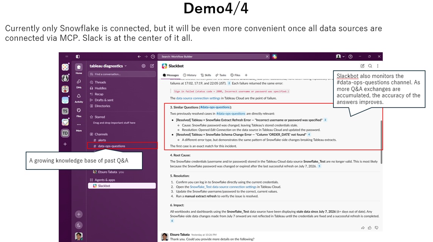Viewport: 433px width, 242px height.
Task: Open DMs in the sidebar
Action: 79,82
